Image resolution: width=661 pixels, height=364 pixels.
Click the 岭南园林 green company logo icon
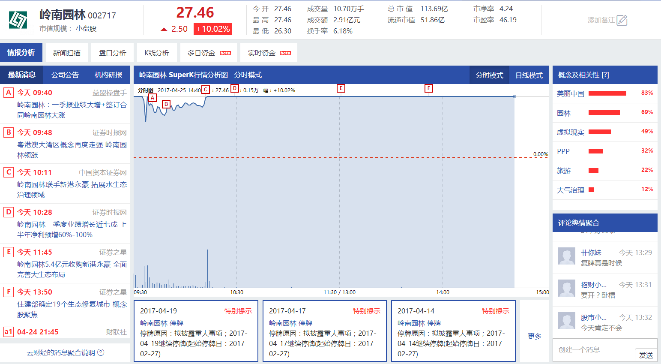(18, 19)
